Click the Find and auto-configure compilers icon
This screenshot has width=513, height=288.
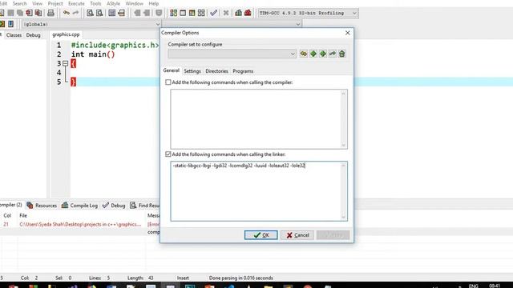[304, 54]
